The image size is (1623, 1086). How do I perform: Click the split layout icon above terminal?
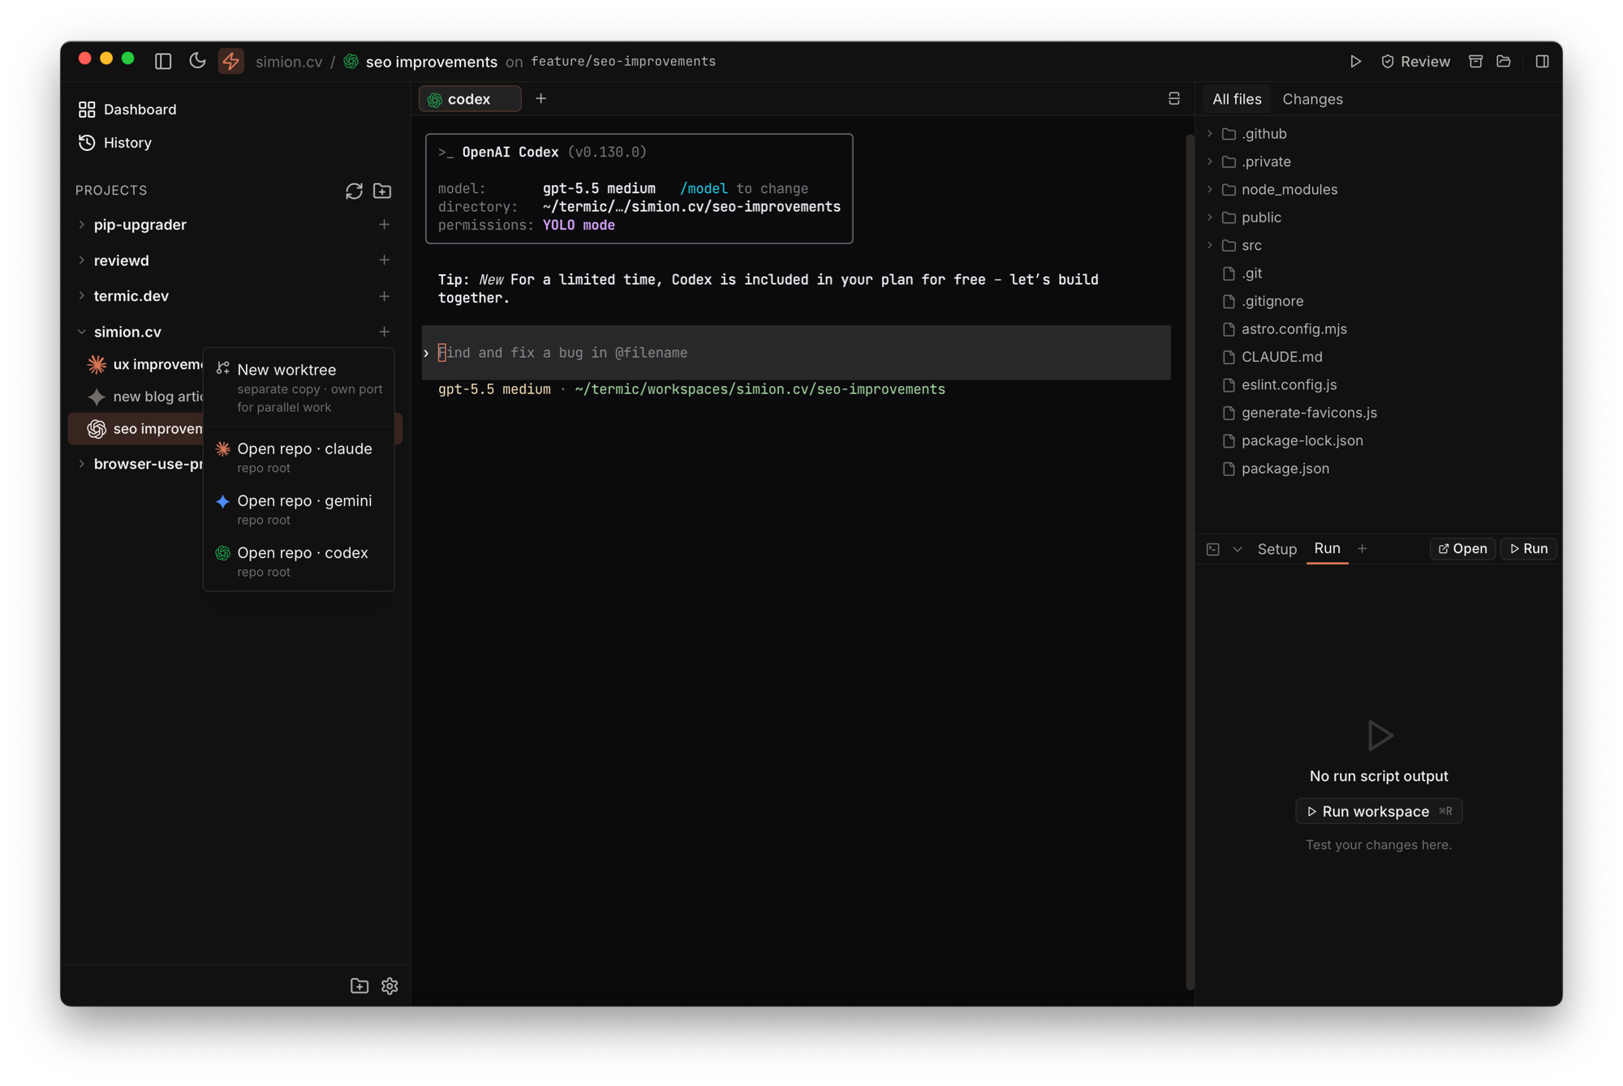click(x=1173, y=99)
